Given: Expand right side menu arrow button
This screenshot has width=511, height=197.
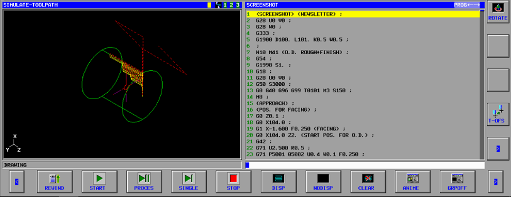Looking at the screenshot, I should 498,149.
